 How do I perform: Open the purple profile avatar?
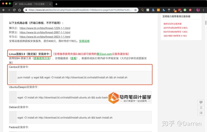tap(198, 10)
